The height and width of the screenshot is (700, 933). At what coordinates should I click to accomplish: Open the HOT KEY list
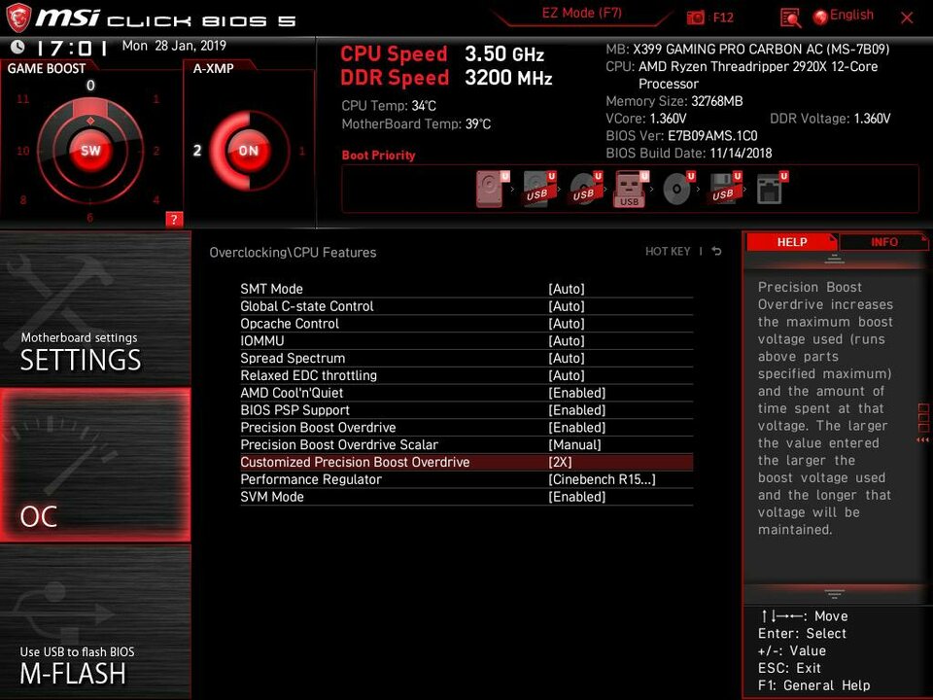[x=668, y=251]
